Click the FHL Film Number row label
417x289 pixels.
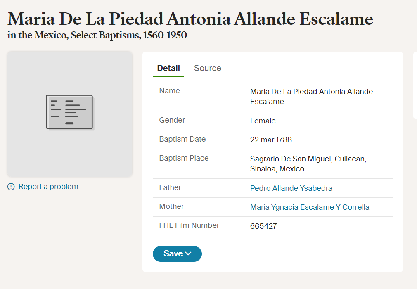(x=189, y=225)
